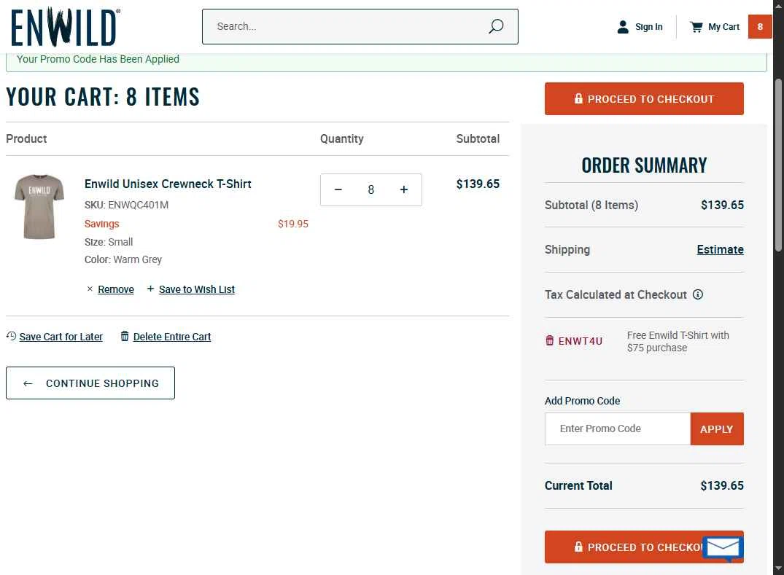
Task: Click the Savings $19.95 amount
Action: click(x=293, y=224)
